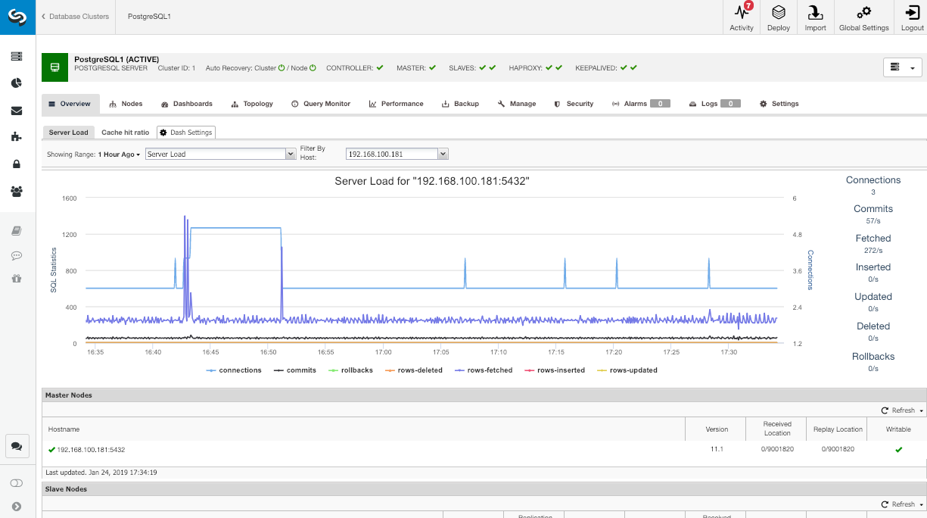
Task: Click the ClusterControl logo
Action: [17, 17]
